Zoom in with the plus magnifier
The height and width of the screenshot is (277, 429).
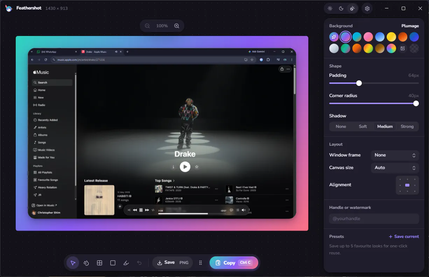pyautogui.click(x=177, y=26)
